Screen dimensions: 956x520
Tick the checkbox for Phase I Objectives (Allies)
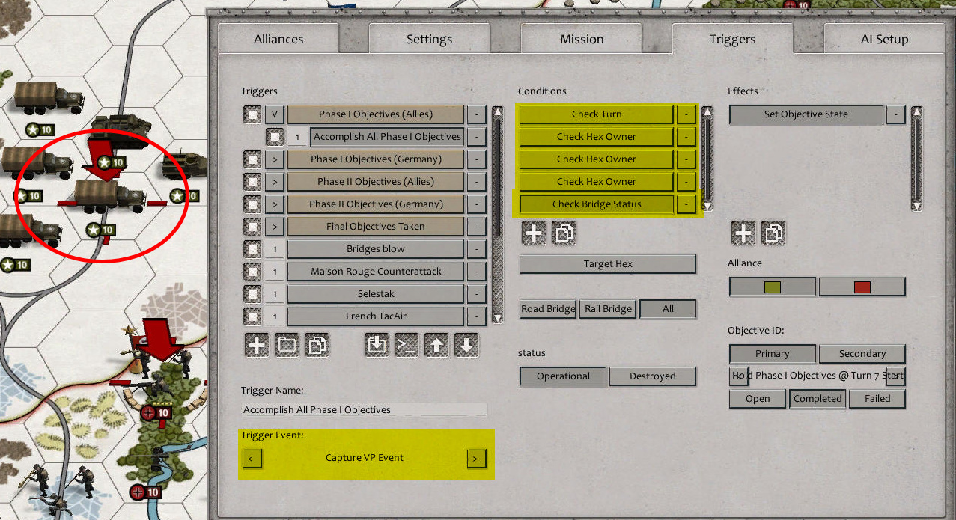tap(252, 114)
